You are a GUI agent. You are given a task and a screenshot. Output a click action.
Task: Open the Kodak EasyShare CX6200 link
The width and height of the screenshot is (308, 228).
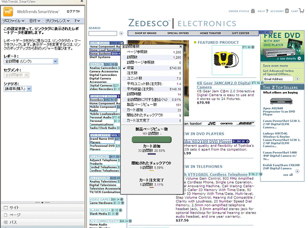[x=281, y=167]
